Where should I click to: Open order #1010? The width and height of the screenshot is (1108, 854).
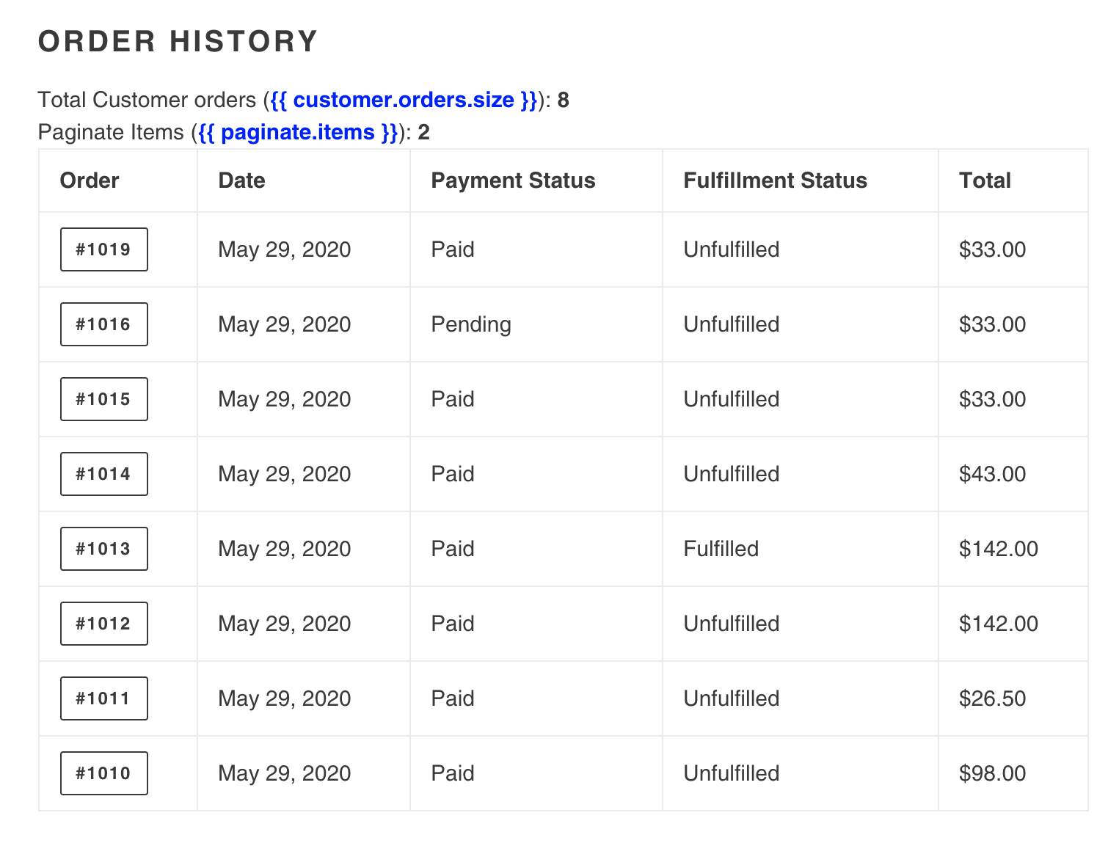tap(103, 773)
